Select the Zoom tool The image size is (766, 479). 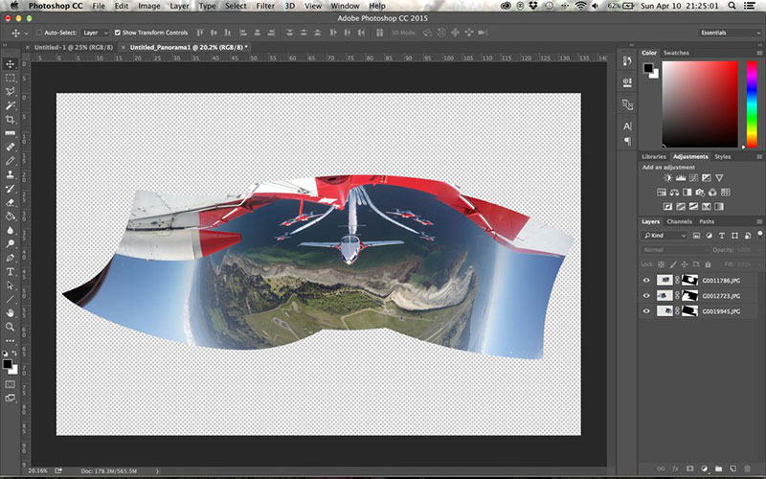tap(10, 327)
